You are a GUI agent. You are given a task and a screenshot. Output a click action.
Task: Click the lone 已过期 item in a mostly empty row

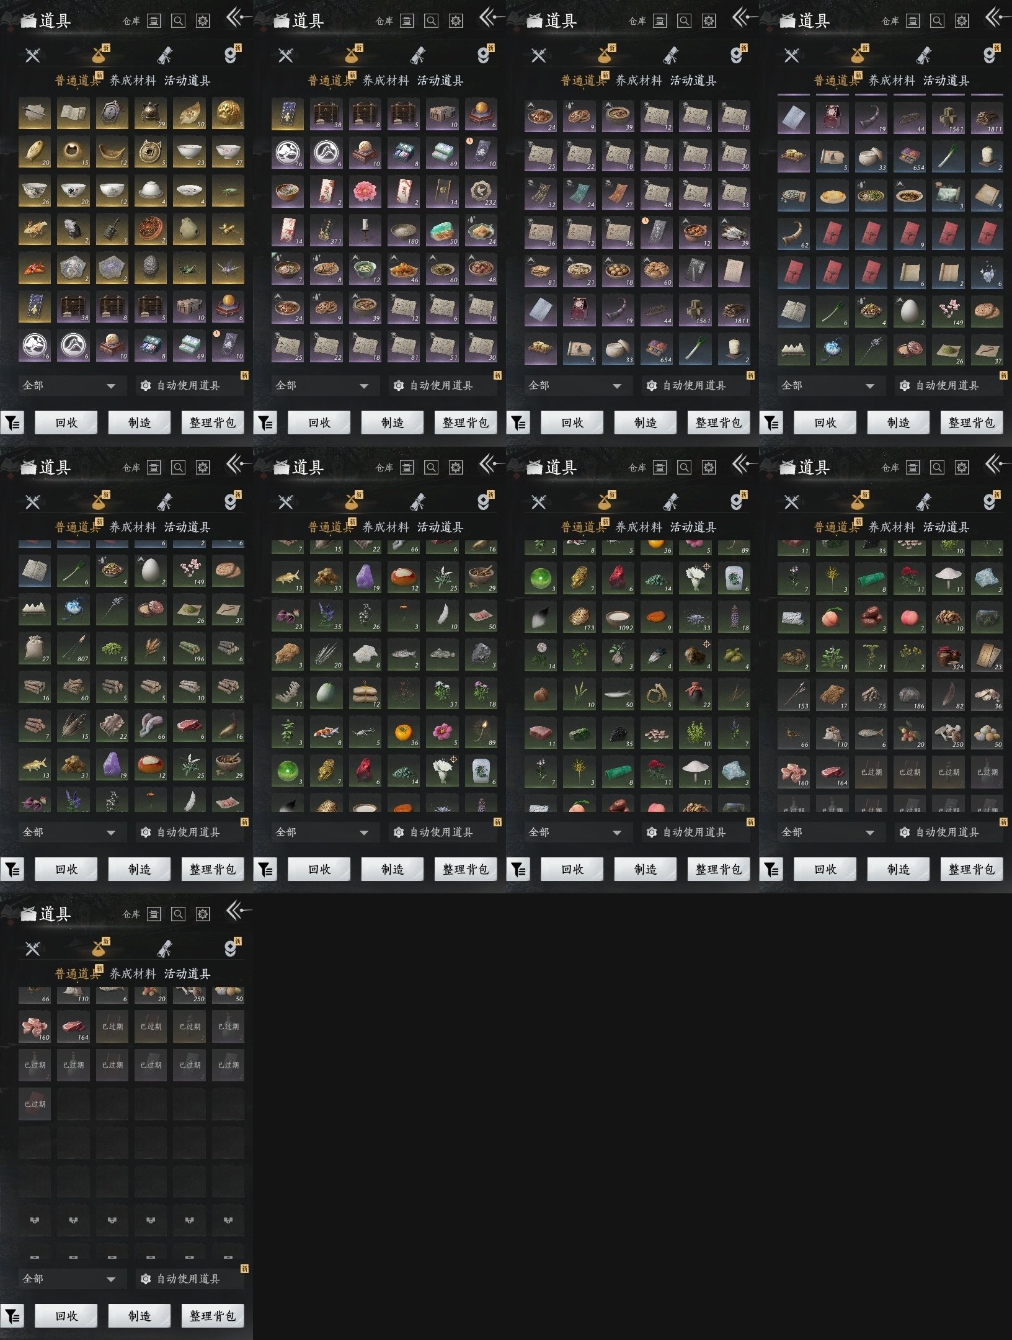coord(35,1104)
